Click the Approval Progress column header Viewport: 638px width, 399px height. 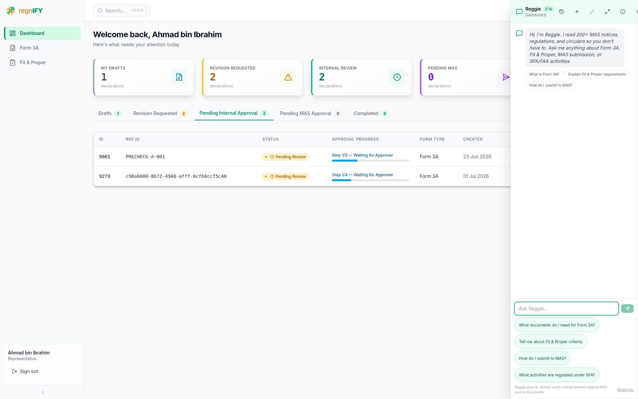[x=355, y=139]
